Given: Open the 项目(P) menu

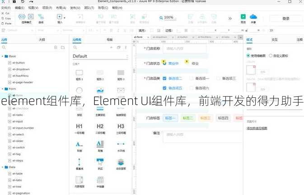Looking at the screenshot, I should (47, 8).
